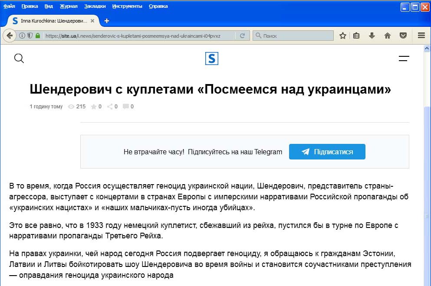Open the downloads arrow in the toolbar

pyautogui.click(x=372, y=36)
